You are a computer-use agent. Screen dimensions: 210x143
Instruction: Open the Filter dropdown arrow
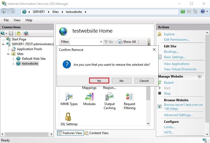point(101,42)
